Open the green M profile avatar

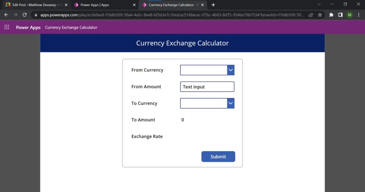click(349, 15)
